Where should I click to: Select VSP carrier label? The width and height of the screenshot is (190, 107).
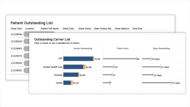[x=60, y=59]
